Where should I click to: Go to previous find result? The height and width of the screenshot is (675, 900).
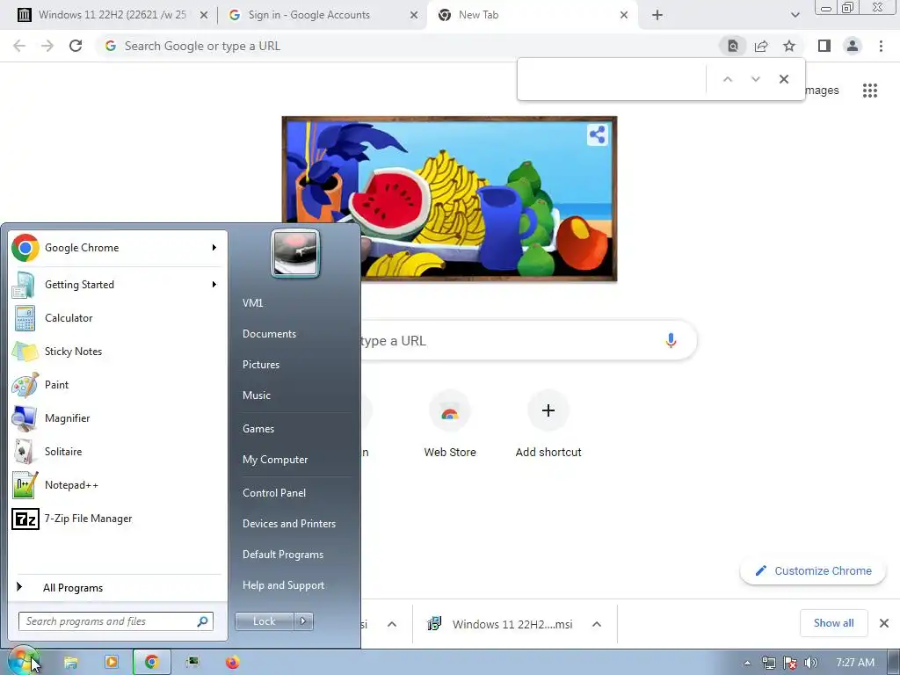727,79
